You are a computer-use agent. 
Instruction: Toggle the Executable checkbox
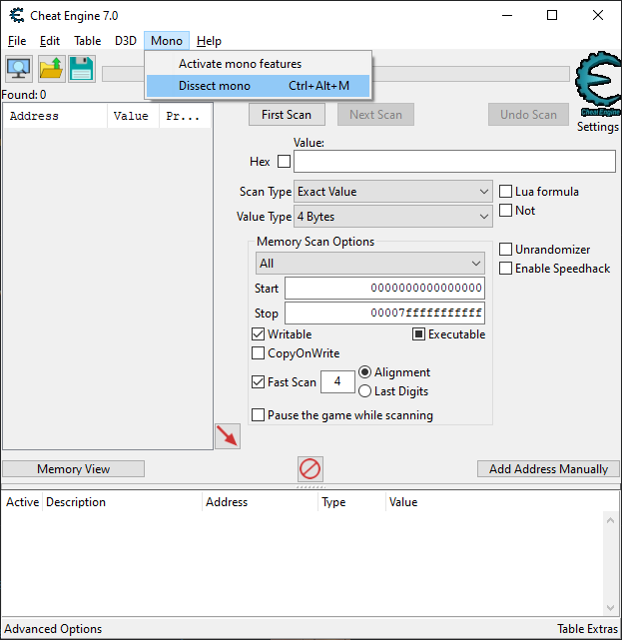tap(418, 334)
